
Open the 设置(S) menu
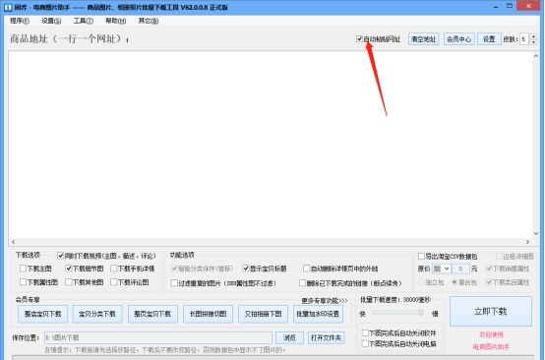tap(51, 21)
